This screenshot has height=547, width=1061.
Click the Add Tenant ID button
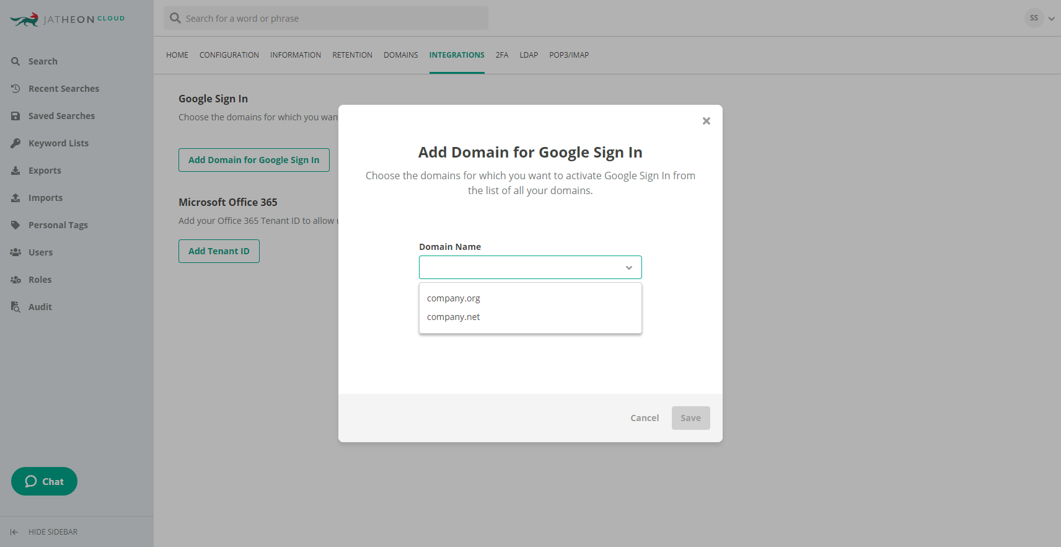(x=219, y=251)
